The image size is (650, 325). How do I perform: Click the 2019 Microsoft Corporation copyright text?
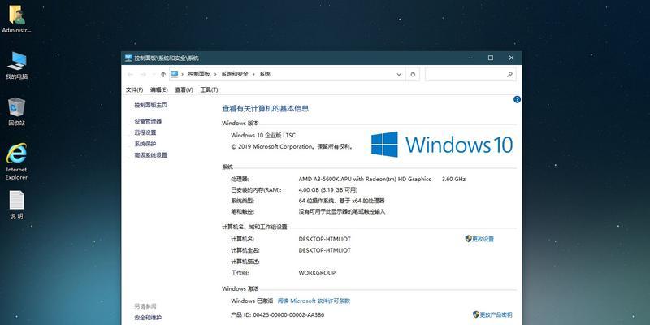[292, 146]
